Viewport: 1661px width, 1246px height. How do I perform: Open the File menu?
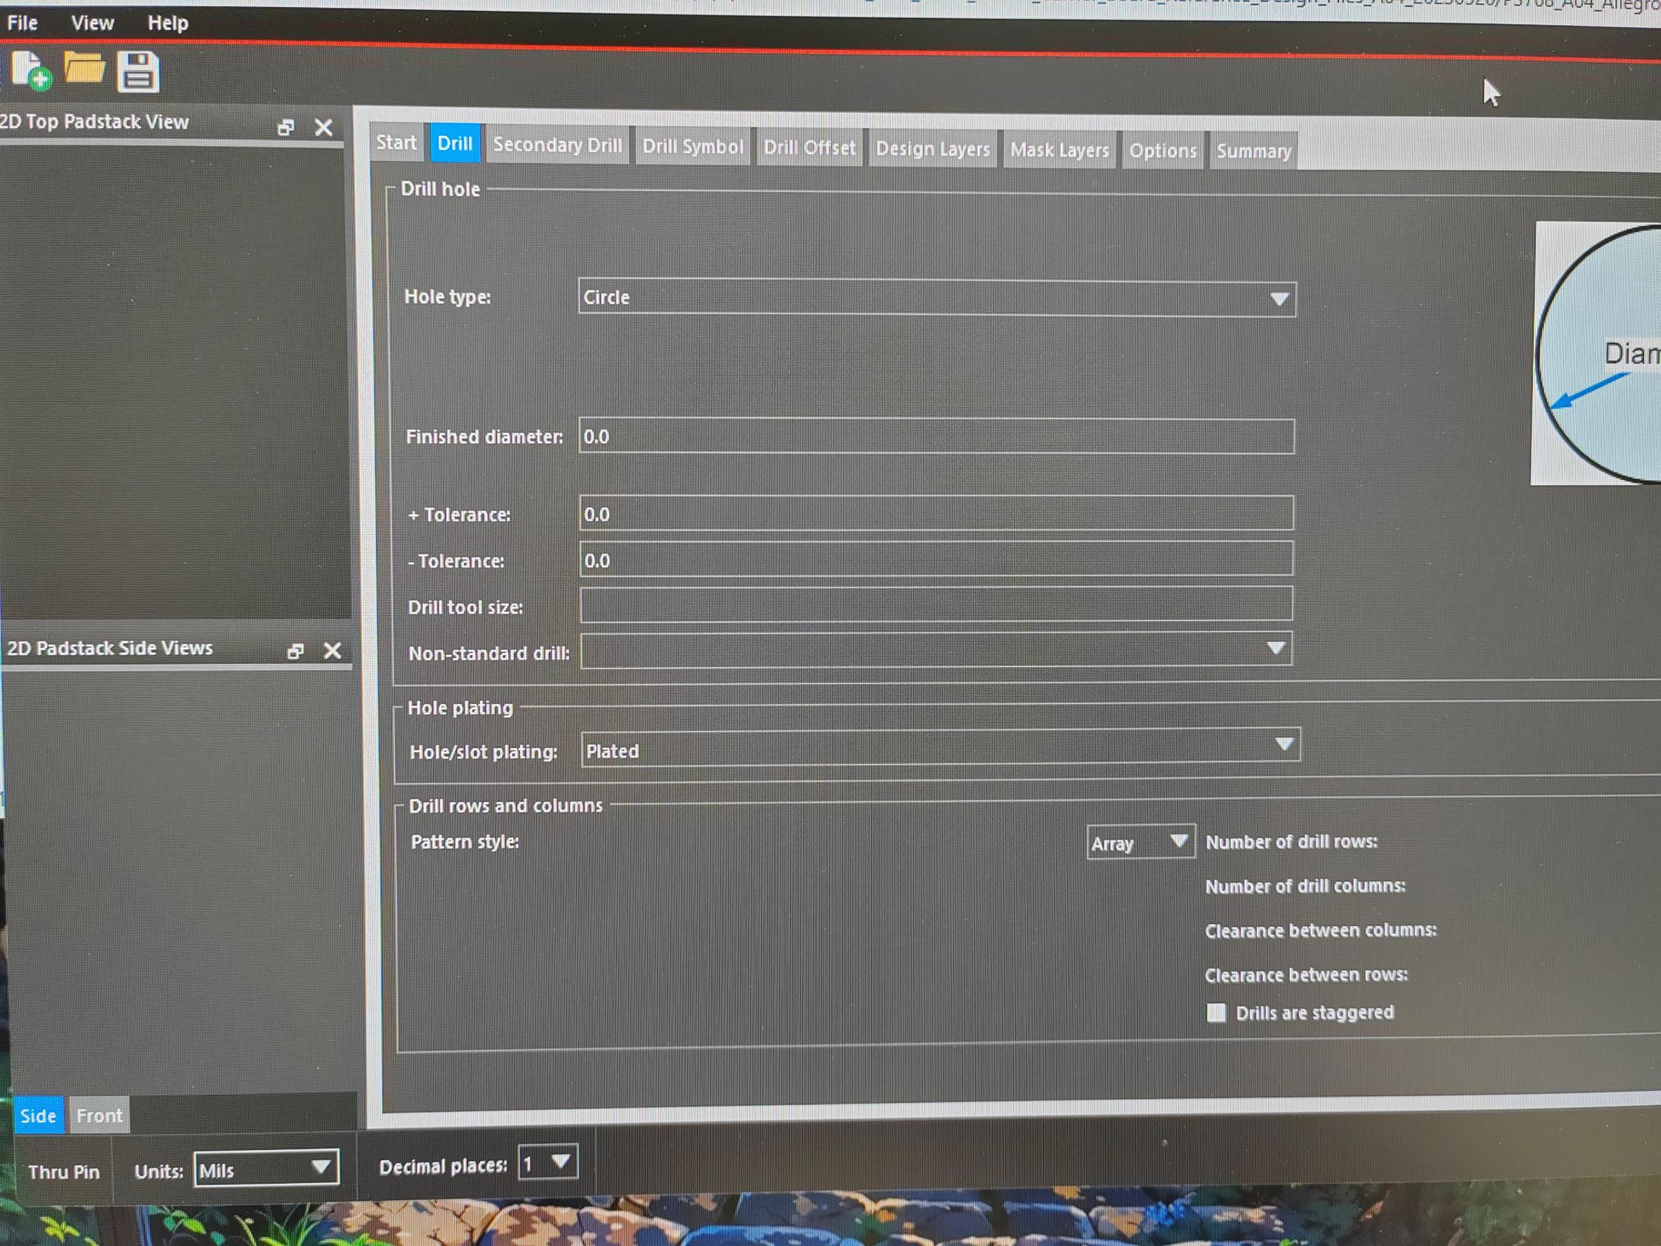(23, 23)
